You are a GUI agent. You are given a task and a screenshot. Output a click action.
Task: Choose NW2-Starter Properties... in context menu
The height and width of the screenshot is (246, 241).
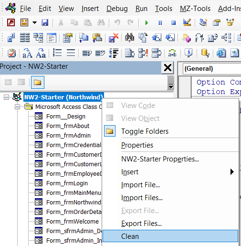click(170, 159)
